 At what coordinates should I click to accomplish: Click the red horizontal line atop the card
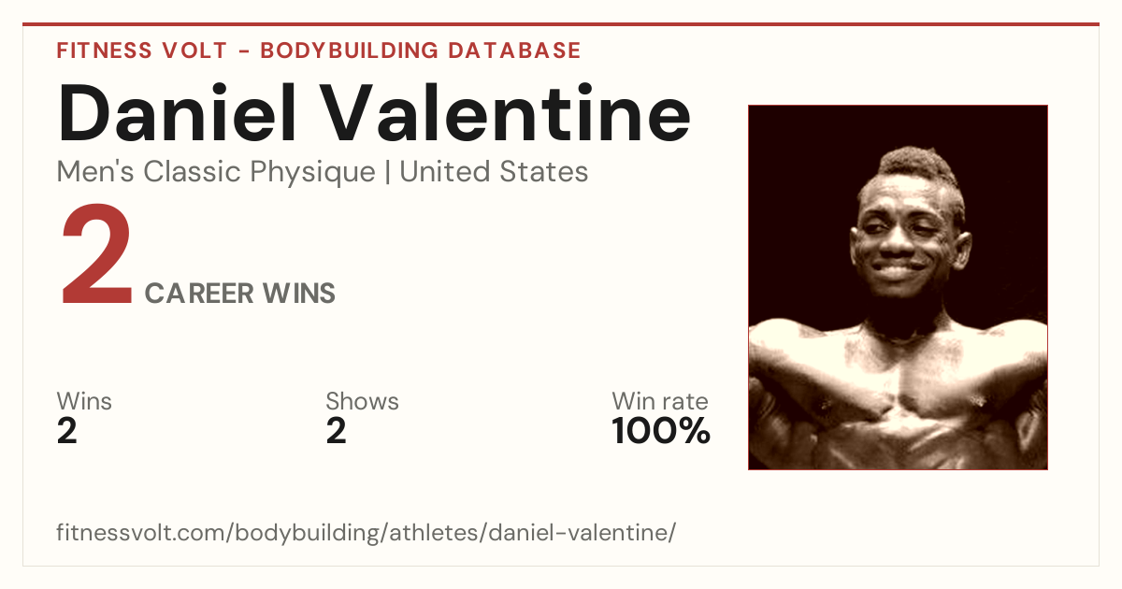click(x=561, y=24)
